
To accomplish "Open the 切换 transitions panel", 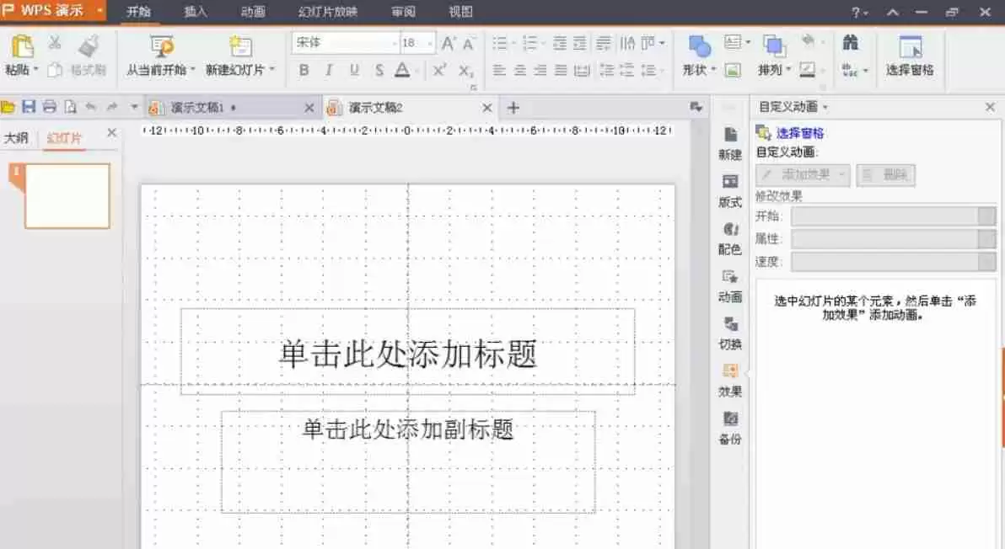I will tap(729, 333).
